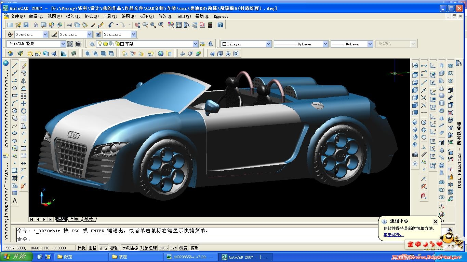Toggle 正交 (Ortho) mode in status bar

coord(103,248)
